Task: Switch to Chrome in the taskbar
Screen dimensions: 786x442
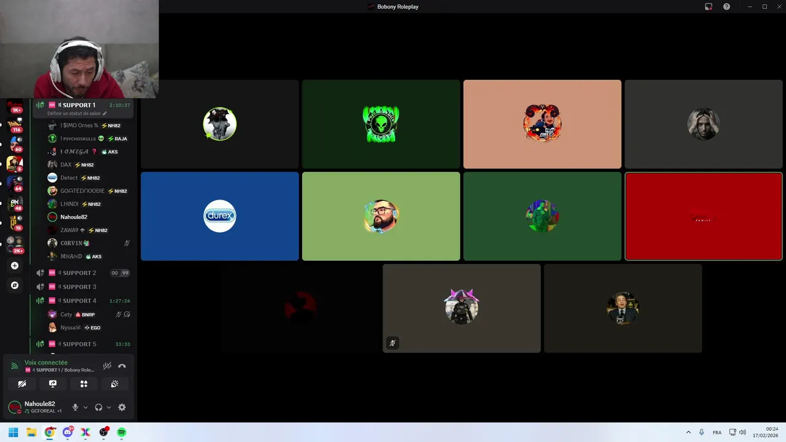Action: tap(50, 432)
